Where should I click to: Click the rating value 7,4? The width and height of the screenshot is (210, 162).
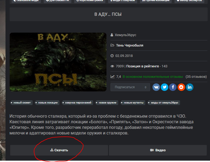click(x=119, y=77)
